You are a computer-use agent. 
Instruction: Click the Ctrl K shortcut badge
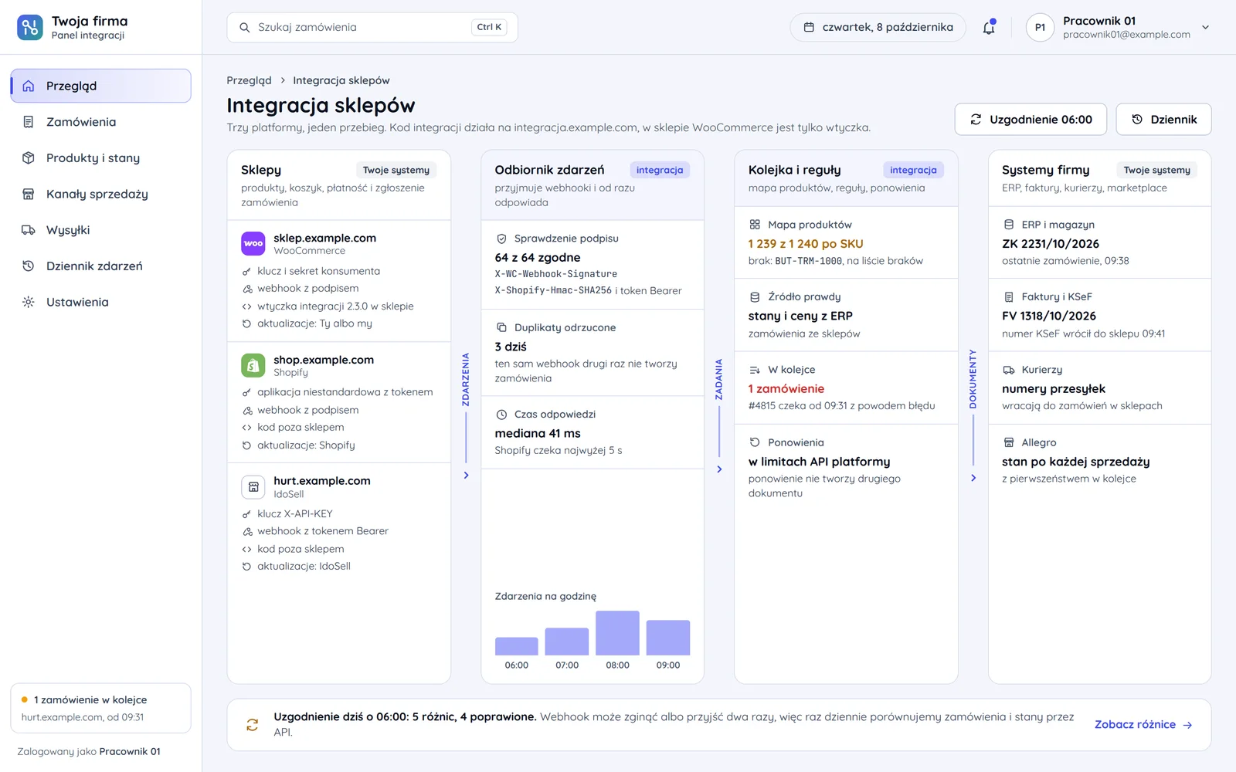tap(489, 27)
